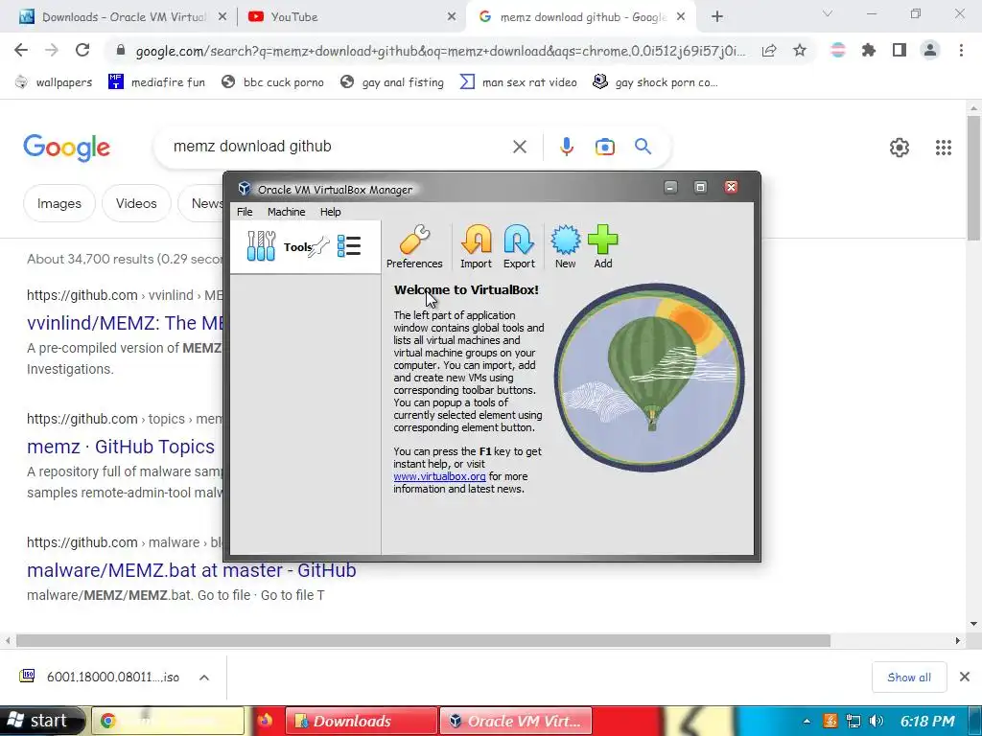Close the YouTube tab

[x=451, y=17]
